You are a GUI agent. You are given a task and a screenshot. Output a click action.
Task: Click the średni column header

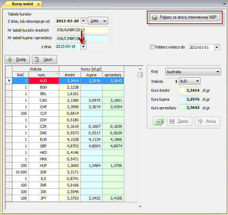point(70,75)
